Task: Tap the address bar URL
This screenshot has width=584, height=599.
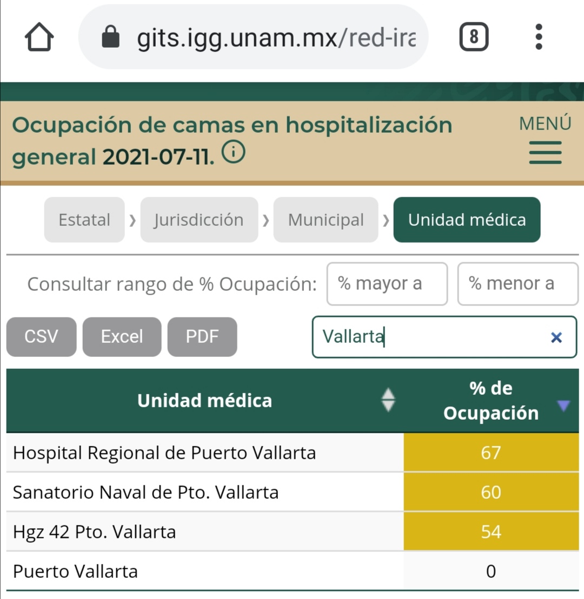Action: tap(276, 38)
